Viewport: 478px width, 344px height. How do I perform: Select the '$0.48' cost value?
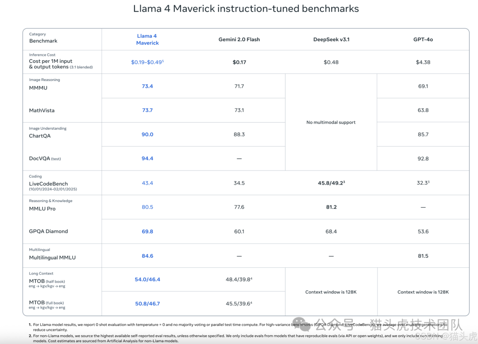tap(331, 62)
